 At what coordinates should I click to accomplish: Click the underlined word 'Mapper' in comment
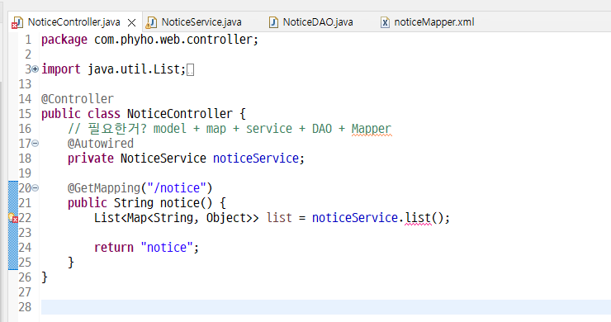pos(372,129)
